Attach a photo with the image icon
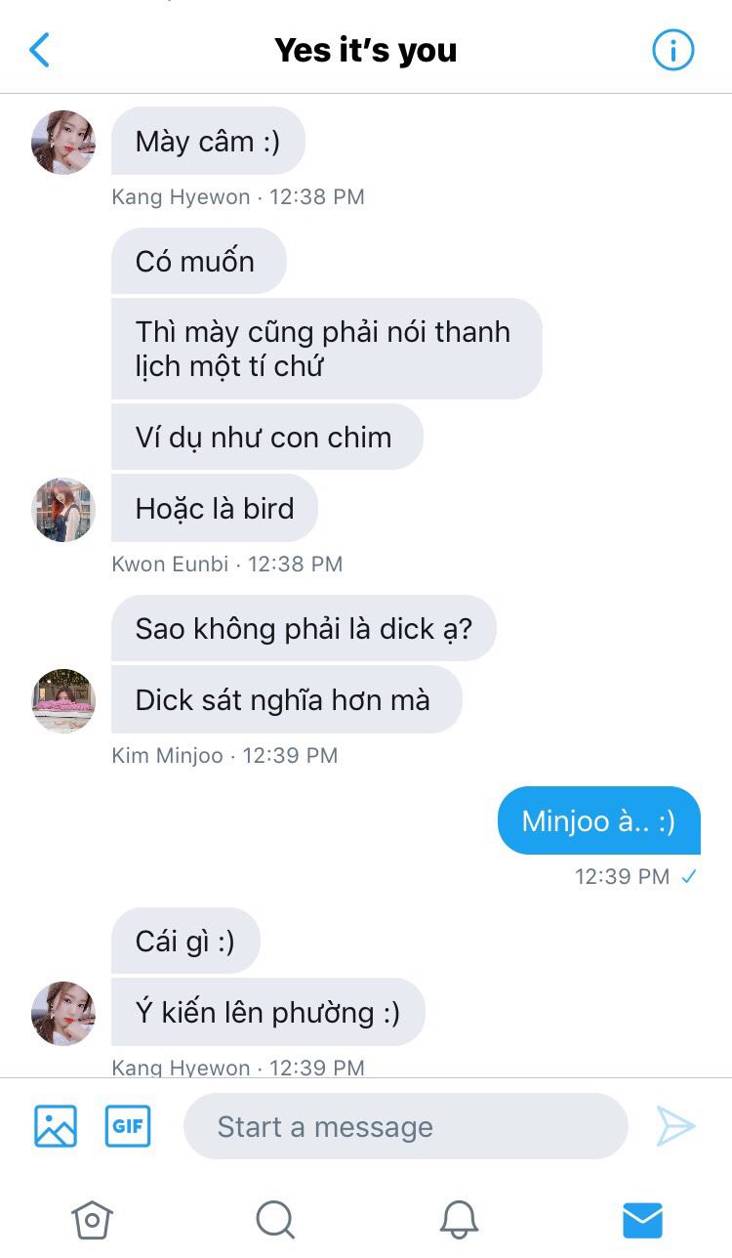The image size is (732, 1258). click(x=56, y=1126)
